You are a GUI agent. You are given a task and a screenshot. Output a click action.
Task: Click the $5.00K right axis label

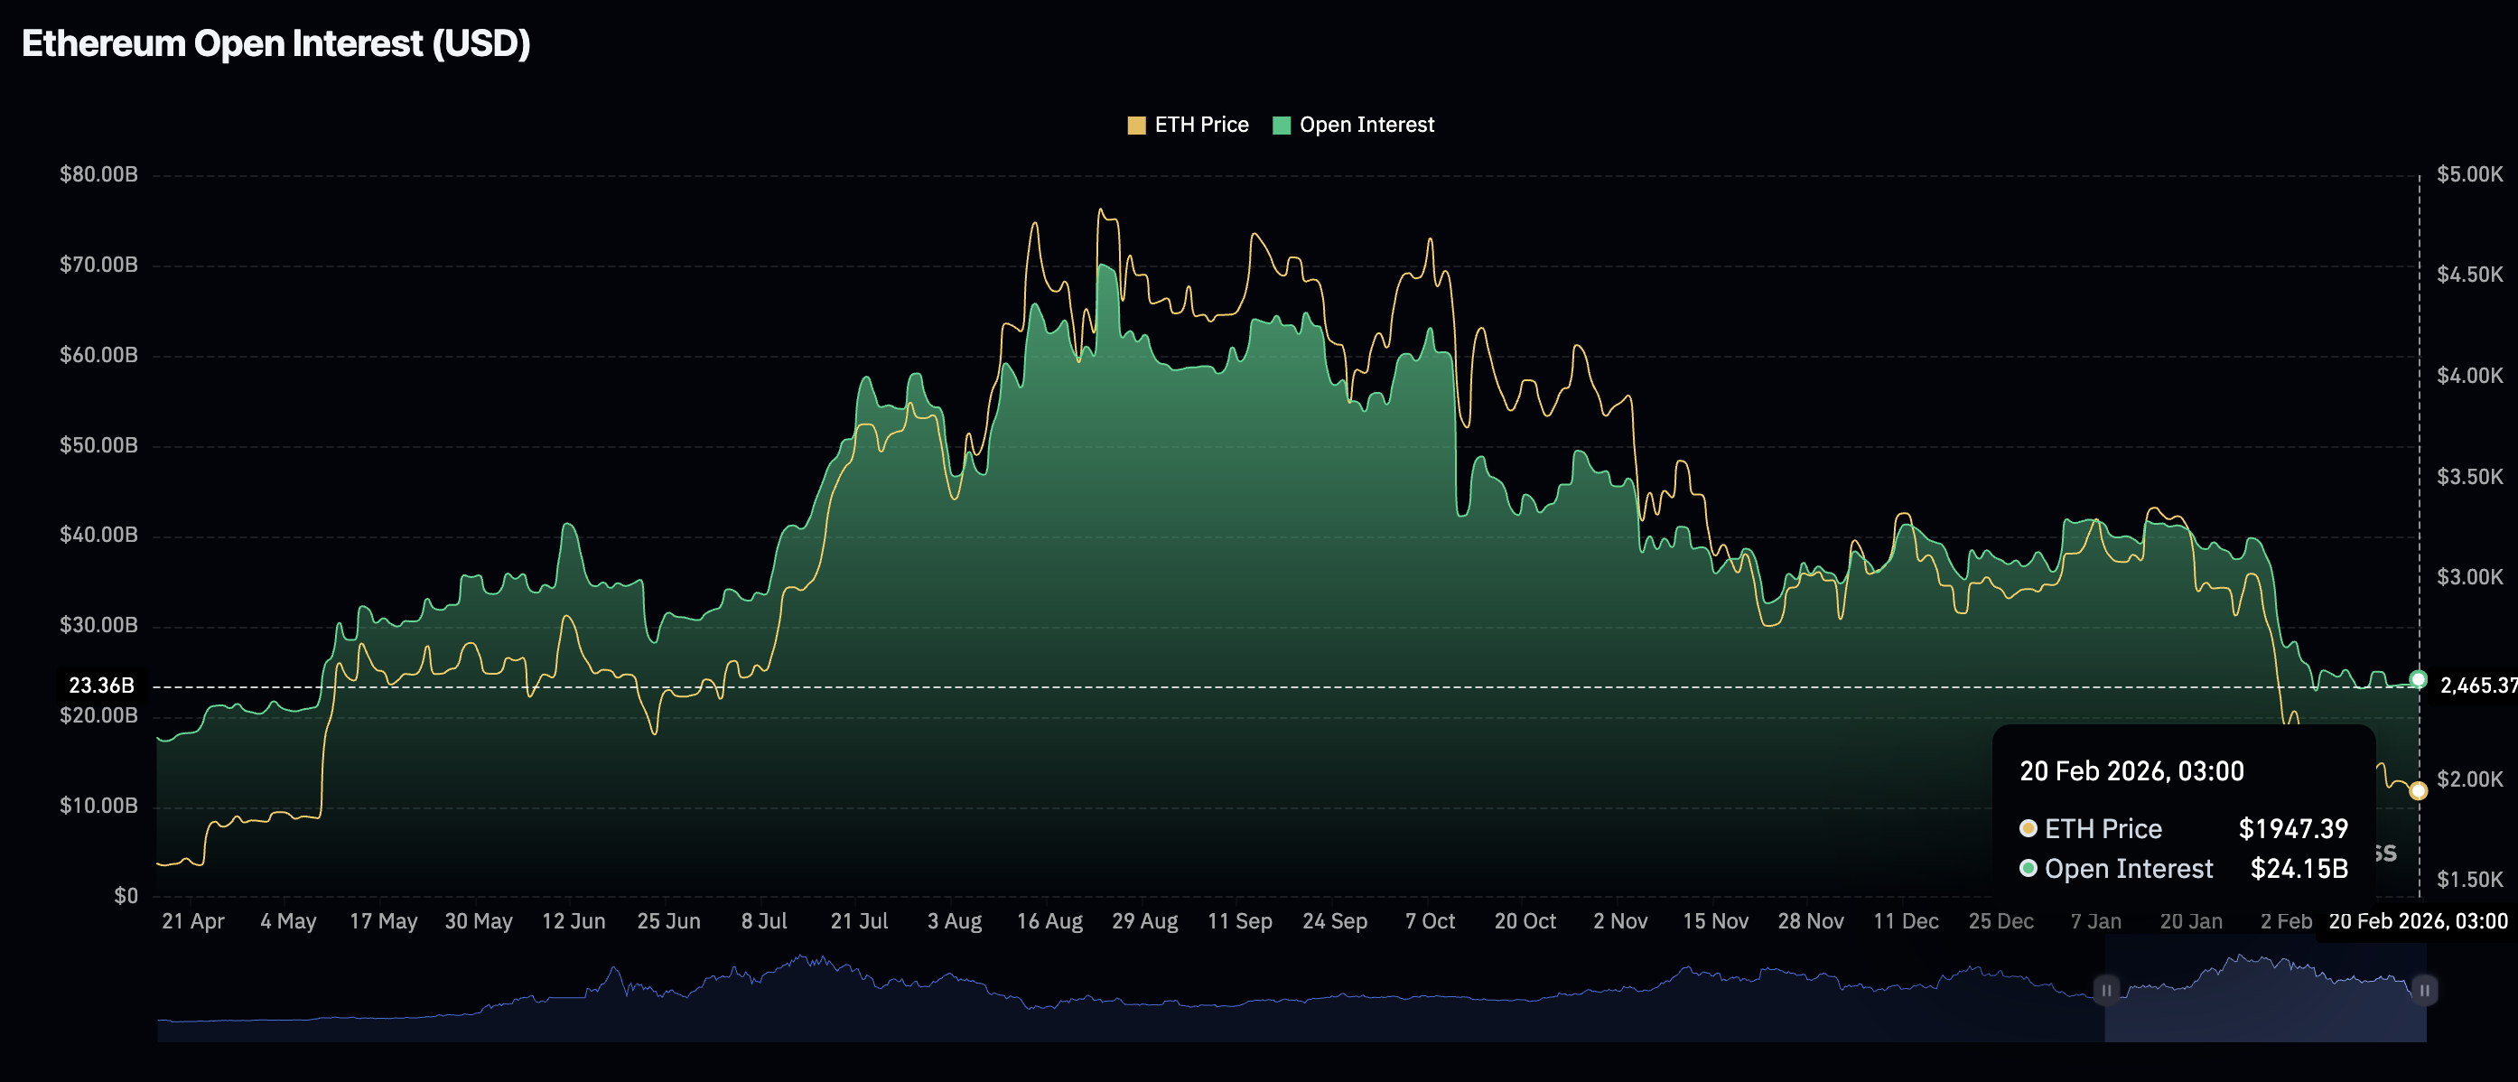point(2469,175)
